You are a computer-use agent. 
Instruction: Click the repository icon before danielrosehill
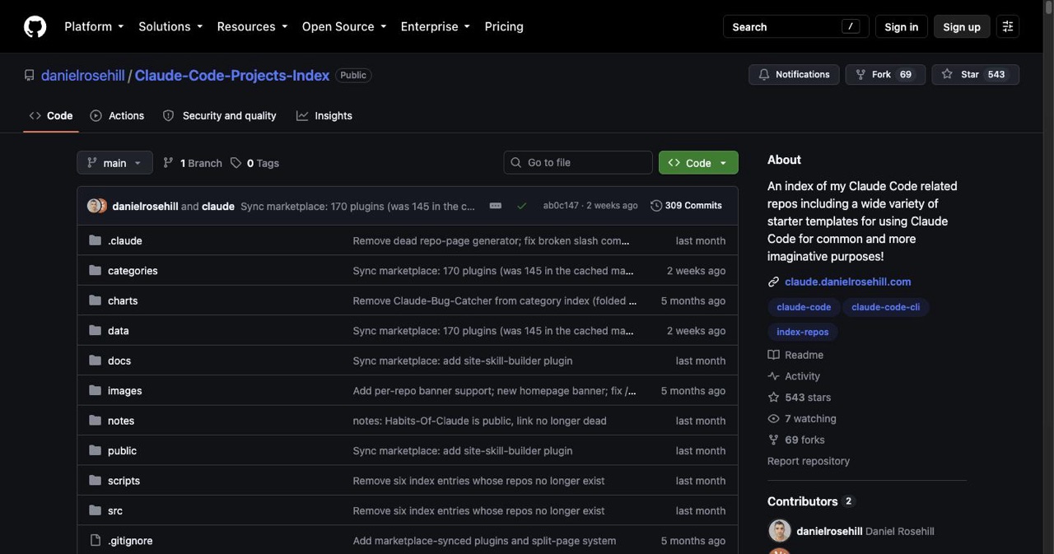(x=30, y=76)
